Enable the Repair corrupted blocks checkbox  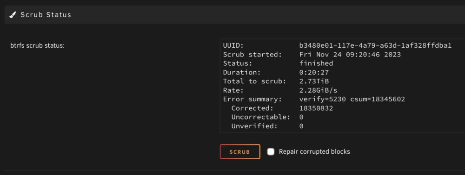tap(271, 152)
